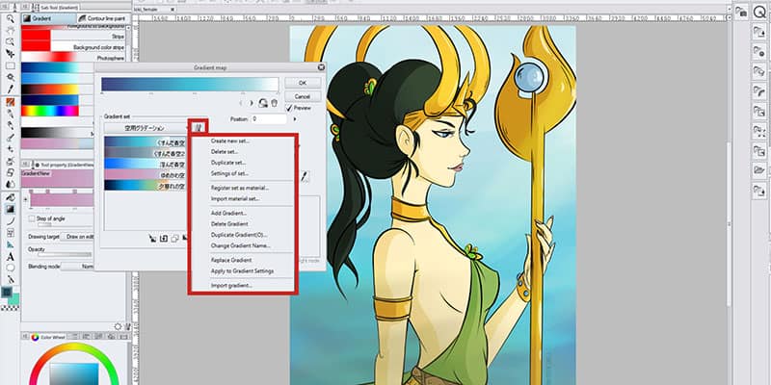The image size is (771, 385).
Task: Close the loki_female document tab
Action: coord(172,9)
